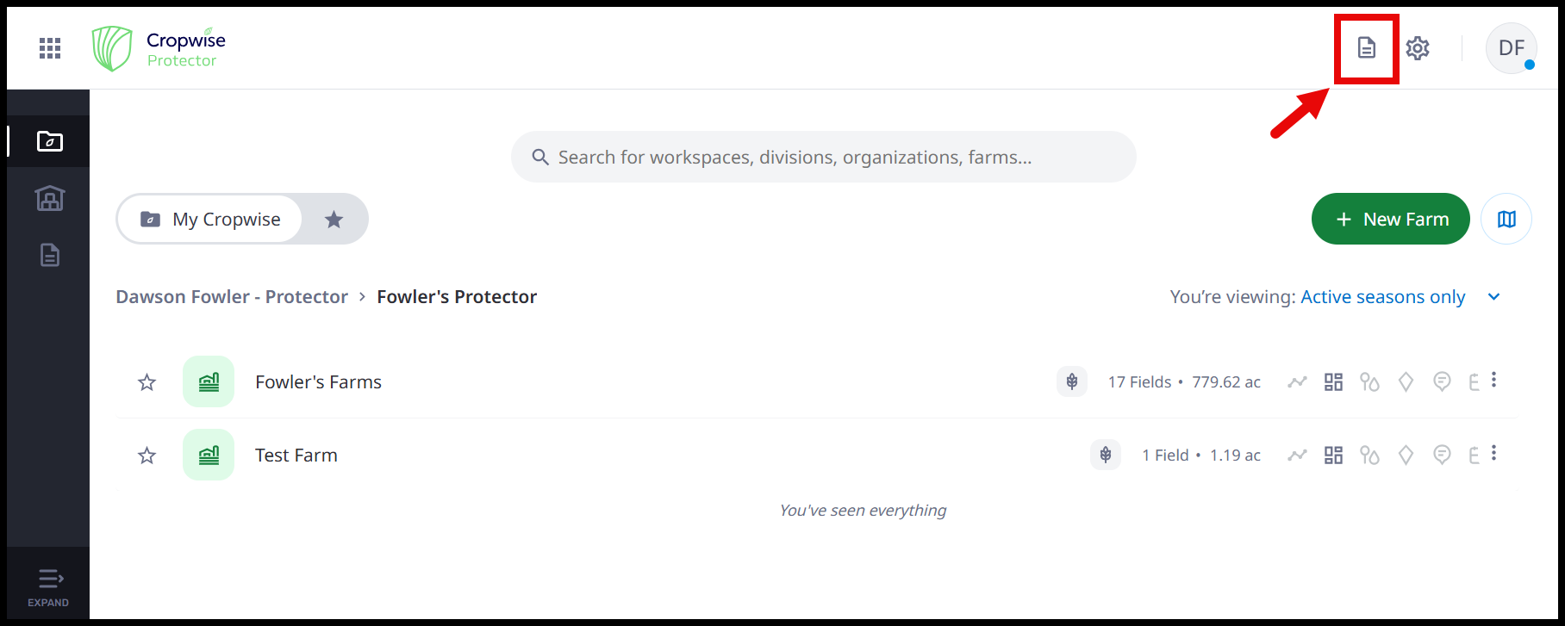The height and width of the screenshot is (626, 1565).
Task: Click the trend chart icon for Test Farm
Action: point(1297,455)
